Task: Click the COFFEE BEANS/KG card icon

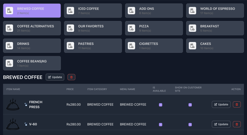Action: 9,63
